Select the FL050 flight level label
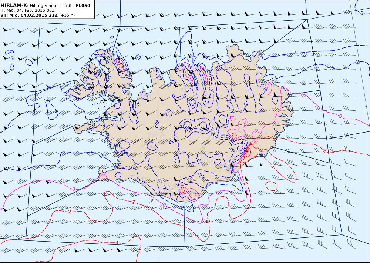The width and height of the screenshot is (370, 263). [x=83, y=6]
